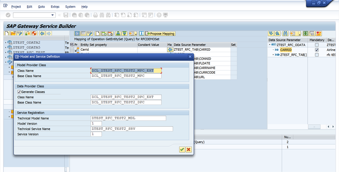Click the Model Version field

[x=96, y=123]
